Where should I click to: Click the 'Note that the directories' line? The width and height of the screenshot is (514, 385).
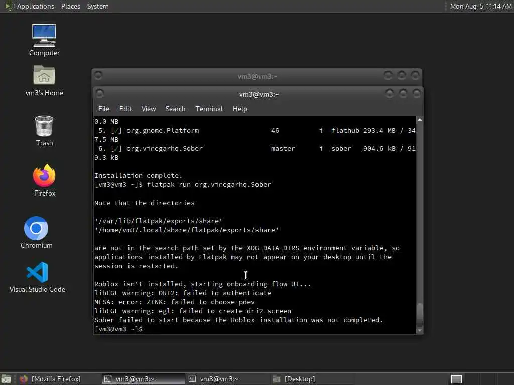point(144,203)
